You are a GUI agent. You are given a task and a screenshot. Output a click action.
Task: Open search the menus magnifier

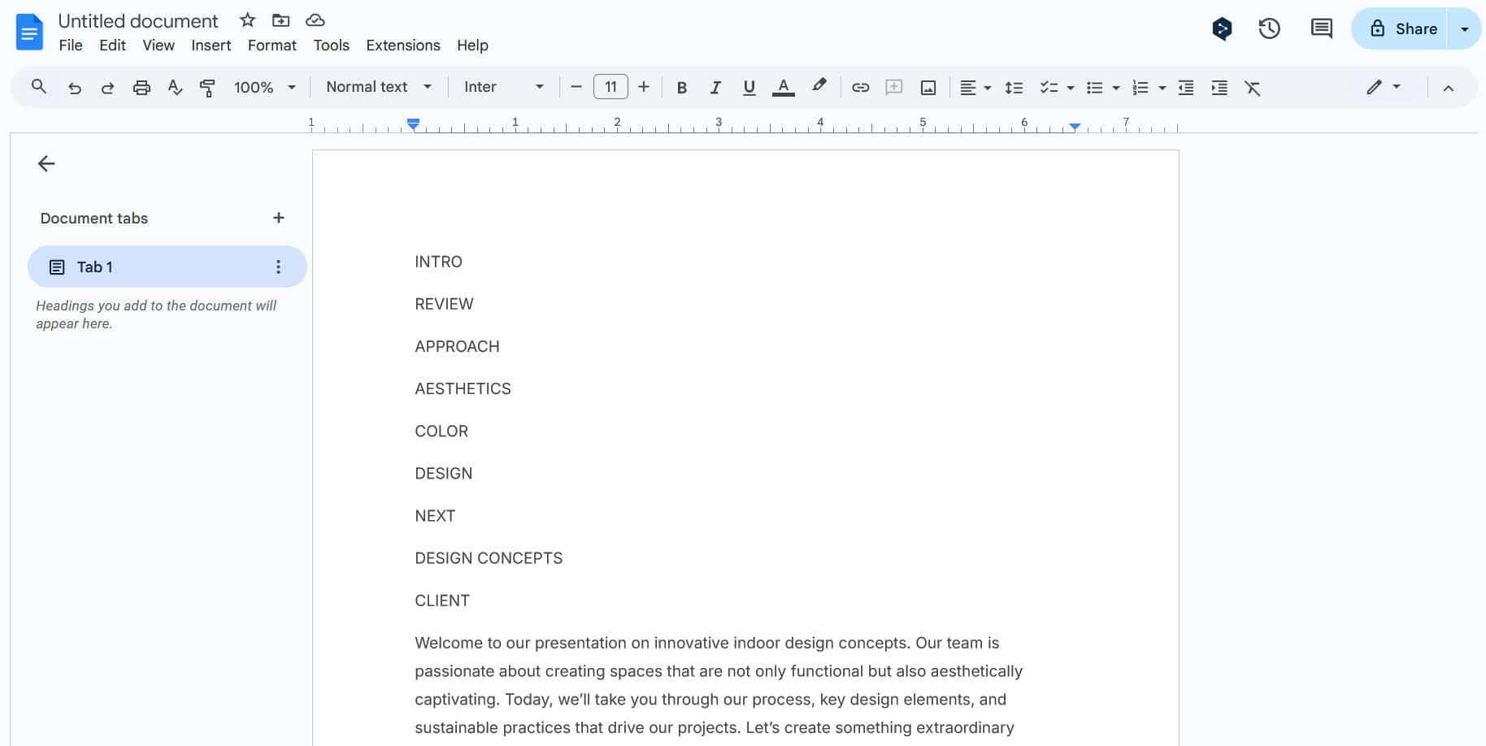(x=38, y=87)
